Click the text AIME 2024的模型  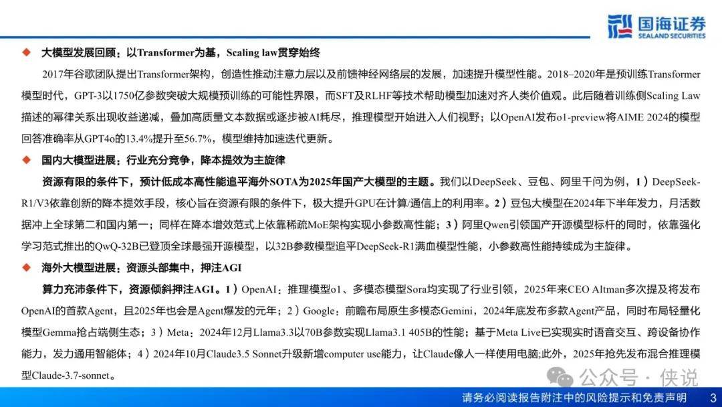coord(658,117)
